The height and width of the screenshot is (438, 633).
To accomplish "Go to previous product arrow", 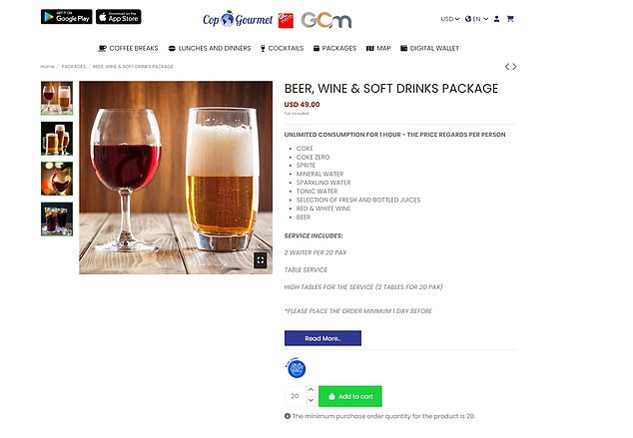I will pos(507,67).
